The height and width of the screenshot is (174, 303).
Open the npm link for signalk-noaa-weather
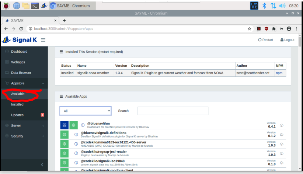[279, 73]
